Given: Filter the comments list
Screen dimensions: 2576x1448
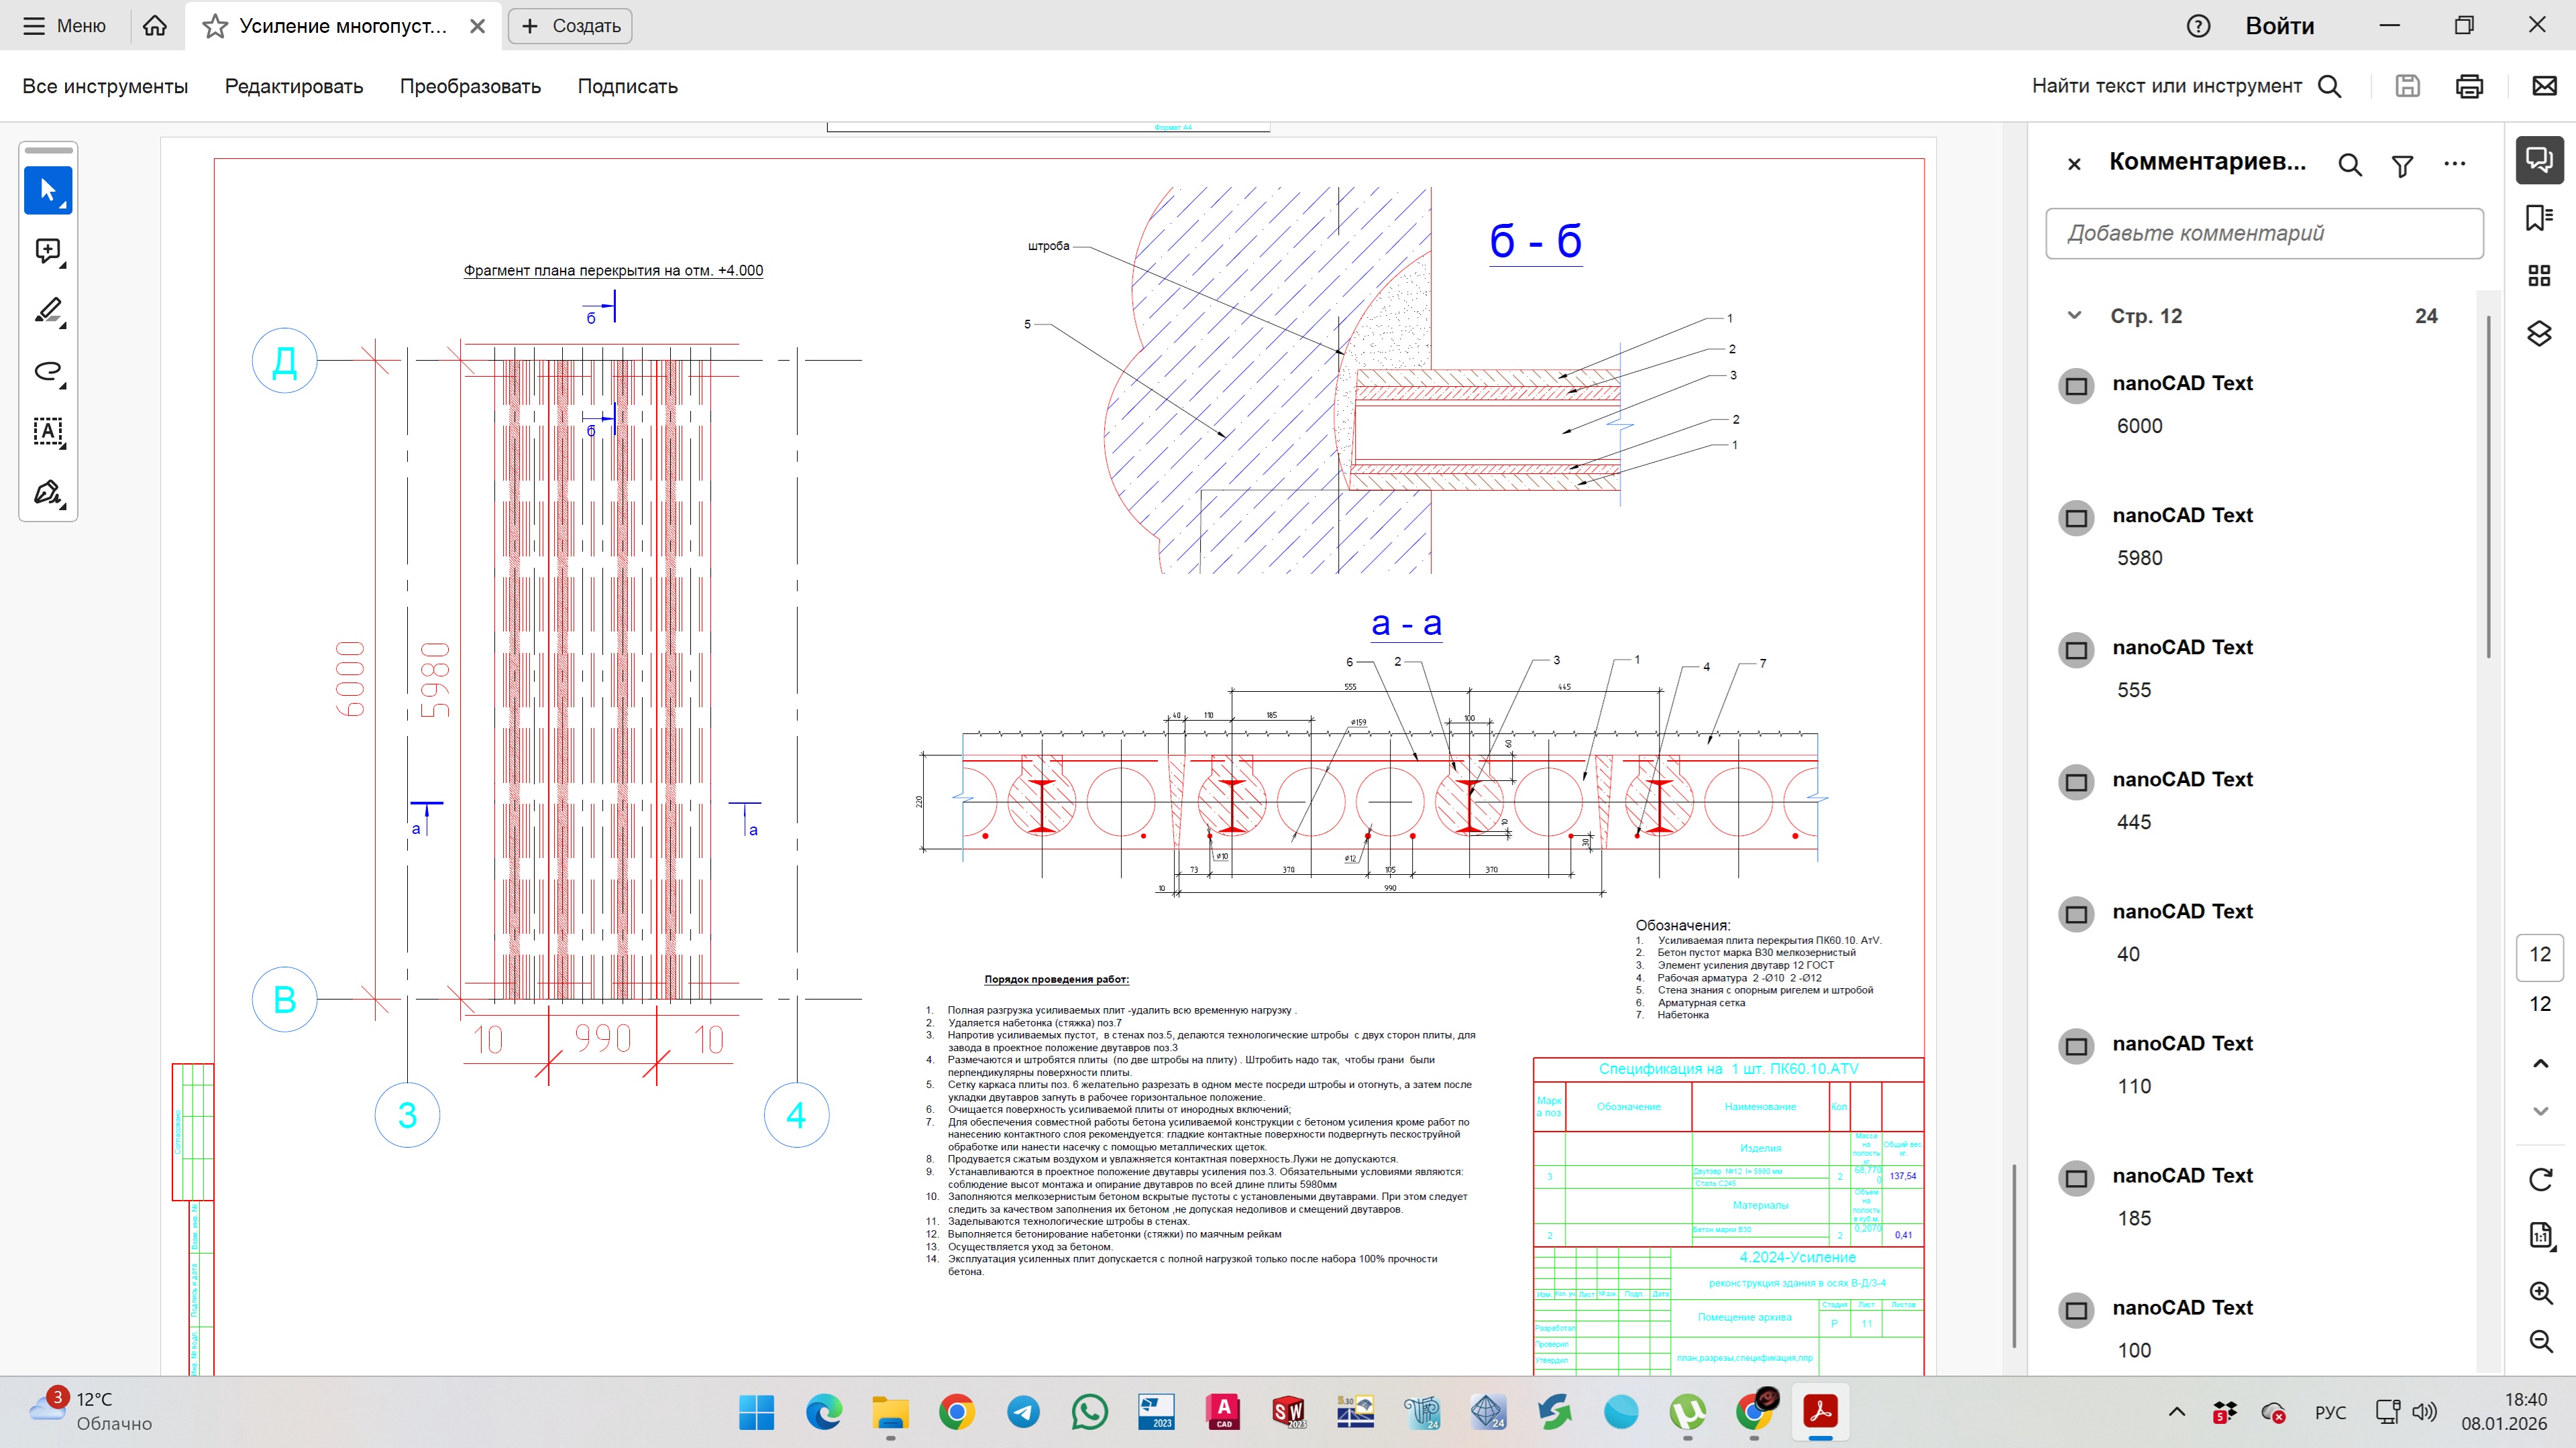Looking at the screenshot, I should (x=2402, y=165).
